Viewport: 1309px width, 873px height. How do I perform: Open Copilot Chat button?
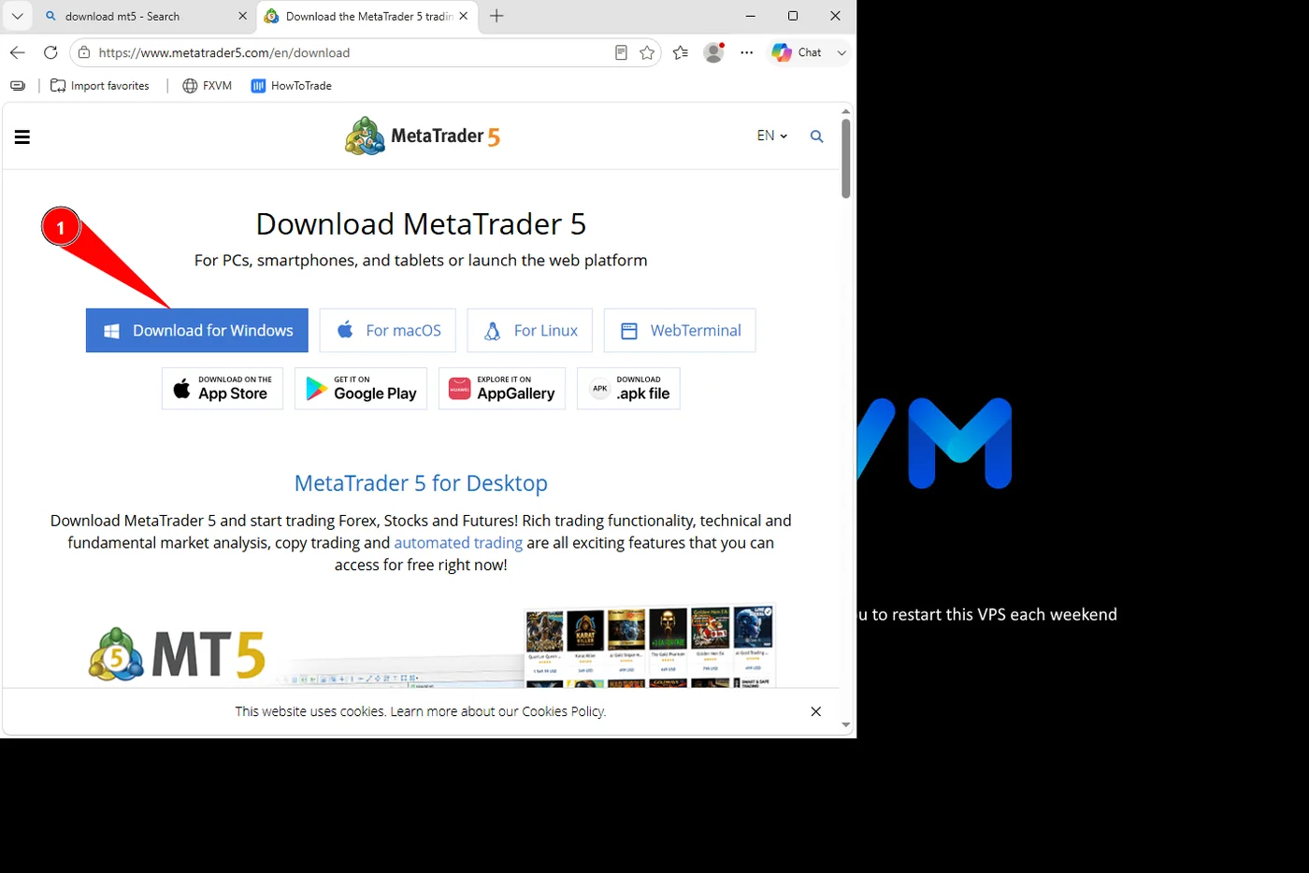pyautogui.click(x=797, y=53)
